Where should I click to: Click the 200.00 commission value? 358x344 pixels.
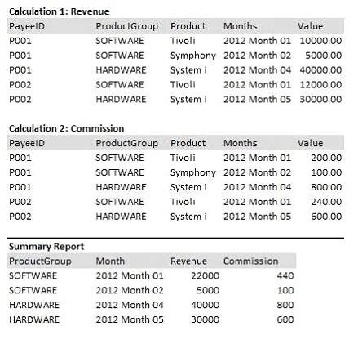[x=326, y=158]
